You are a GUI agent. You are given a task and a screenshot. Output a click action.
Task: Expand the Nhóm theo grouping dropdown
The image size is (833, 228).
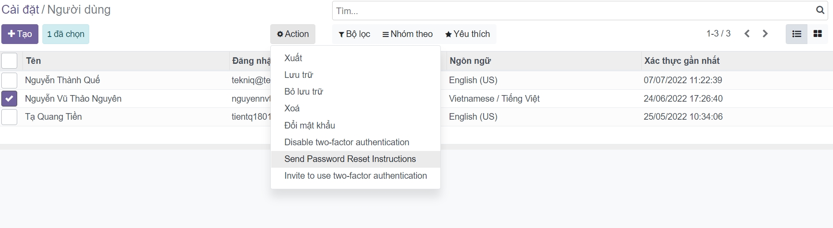point(407,34)
